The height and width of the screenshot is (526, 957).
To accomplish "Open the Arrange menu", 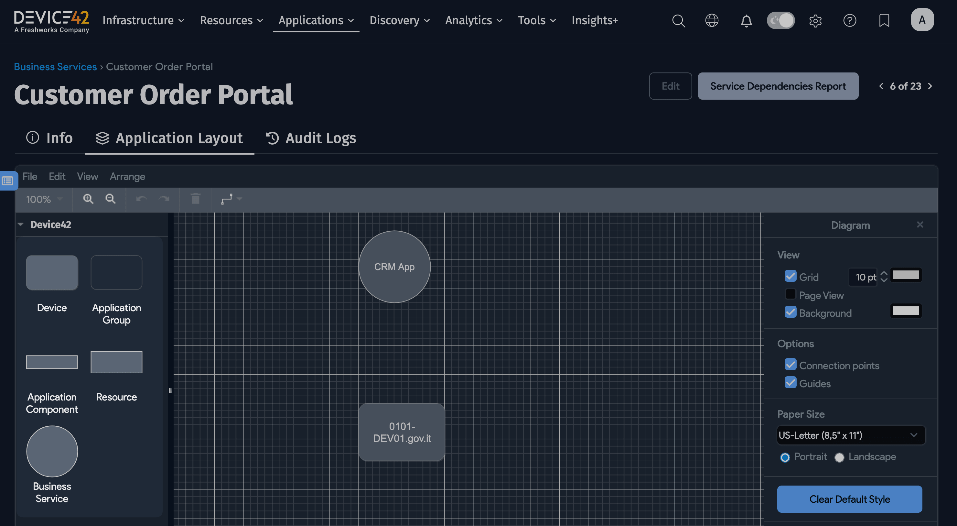I will pyautogui.click(x=127, y=177).
